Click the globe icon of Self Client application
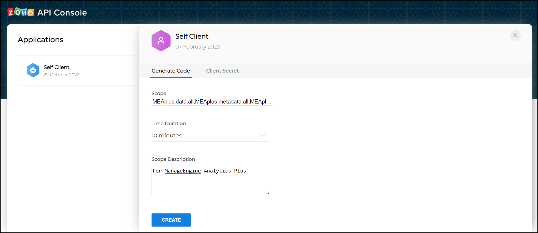This screenshot has width=538, height=233. tap(33, 70)
